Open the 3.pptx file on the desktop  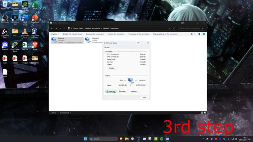[x=5, y=60]
